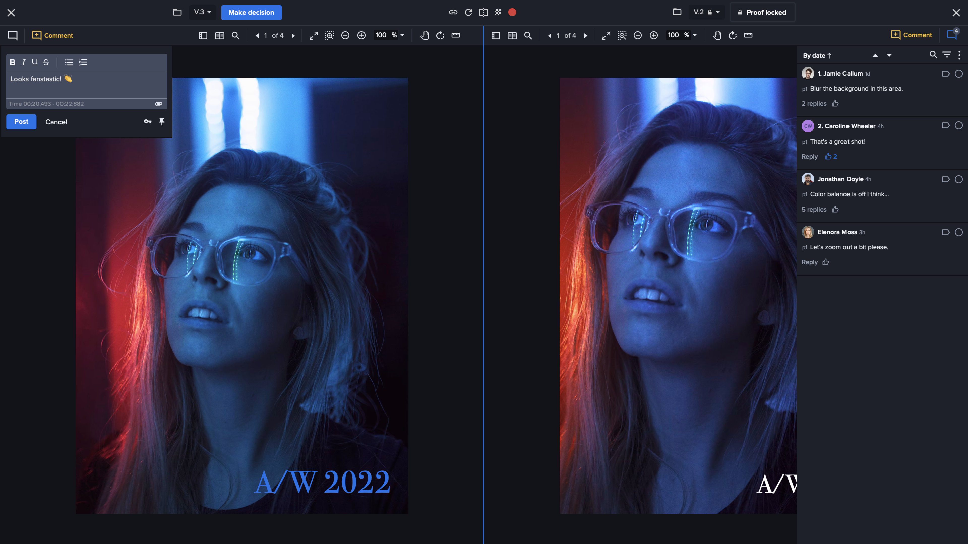
Task: Open the thumbnails sidebar on the left viewer
Action: coord(203,35)
